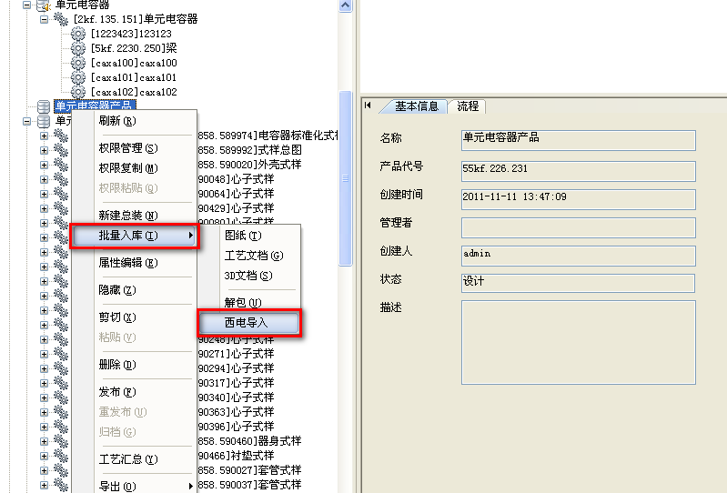The width and height of the screenshot is (727, 493).
Task: Open the 基本信息 tab
Action: point(416,106)
